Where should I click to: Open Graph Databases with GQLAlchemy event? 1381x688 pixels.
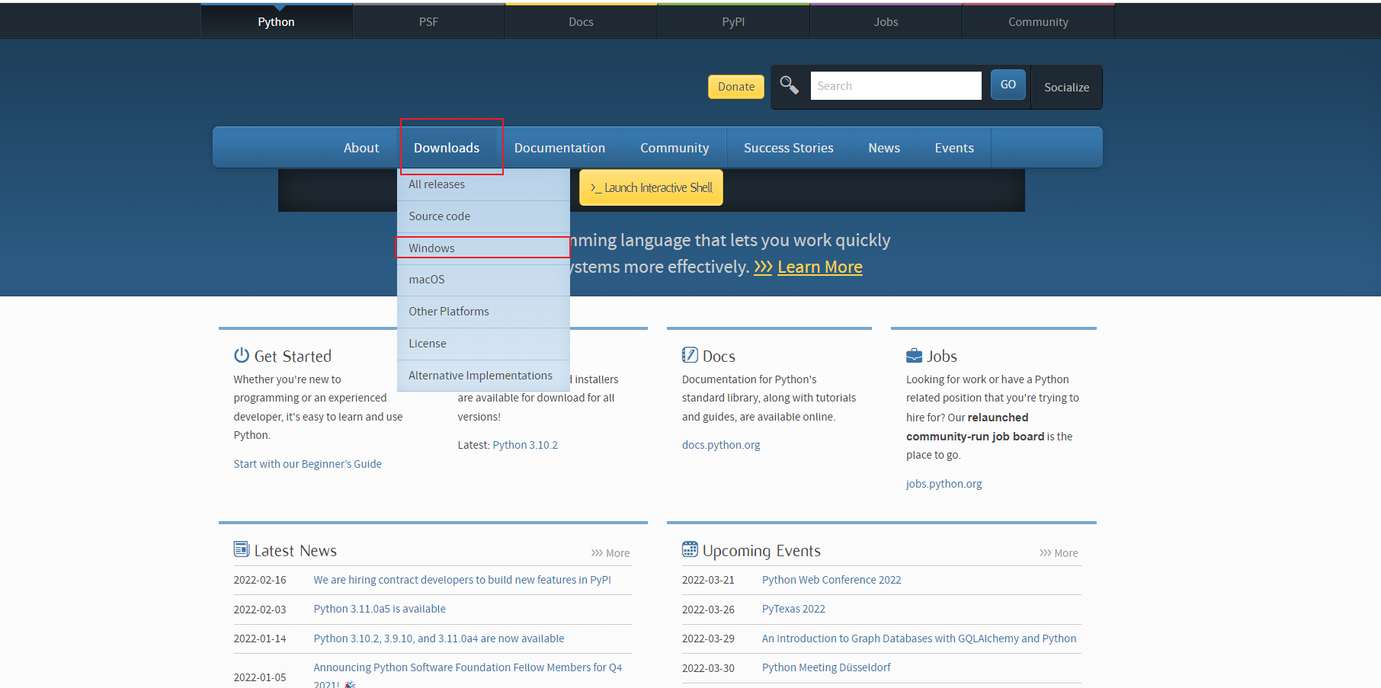click(919, 638)
